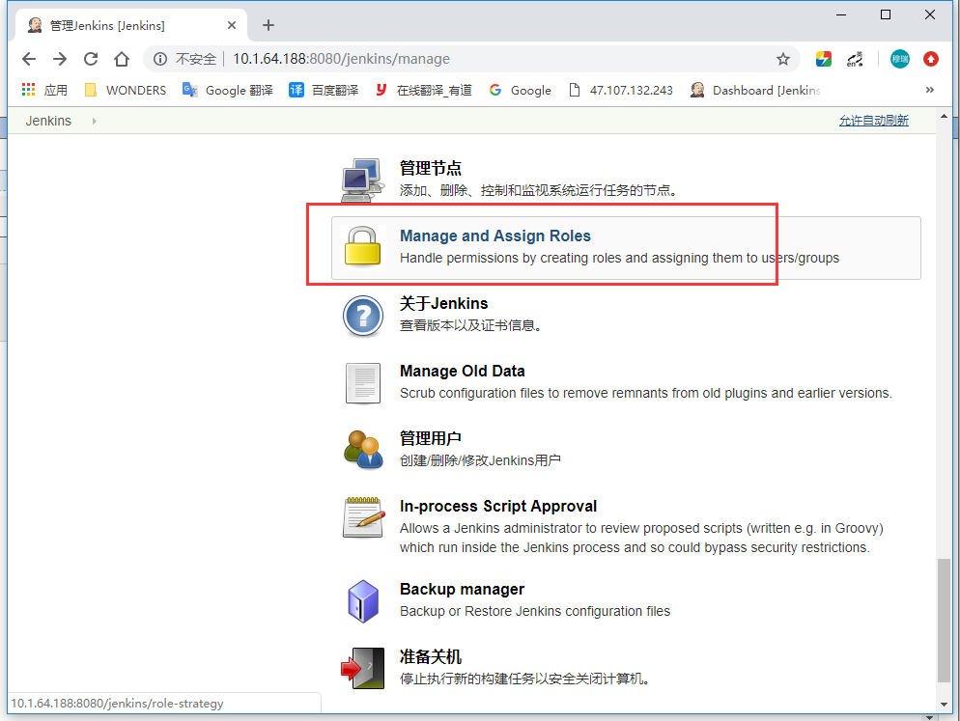Open the WONDERS bookmark folder

(125, 90)
